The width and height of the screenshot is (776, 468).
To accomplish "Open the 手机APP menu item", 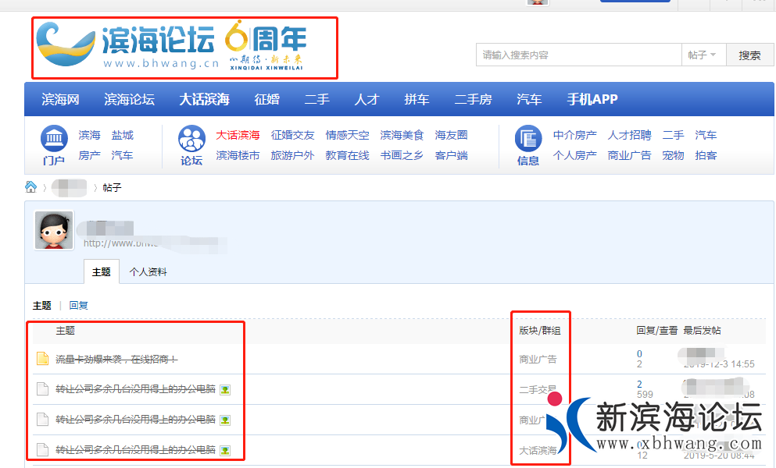I will coord(592,99).
